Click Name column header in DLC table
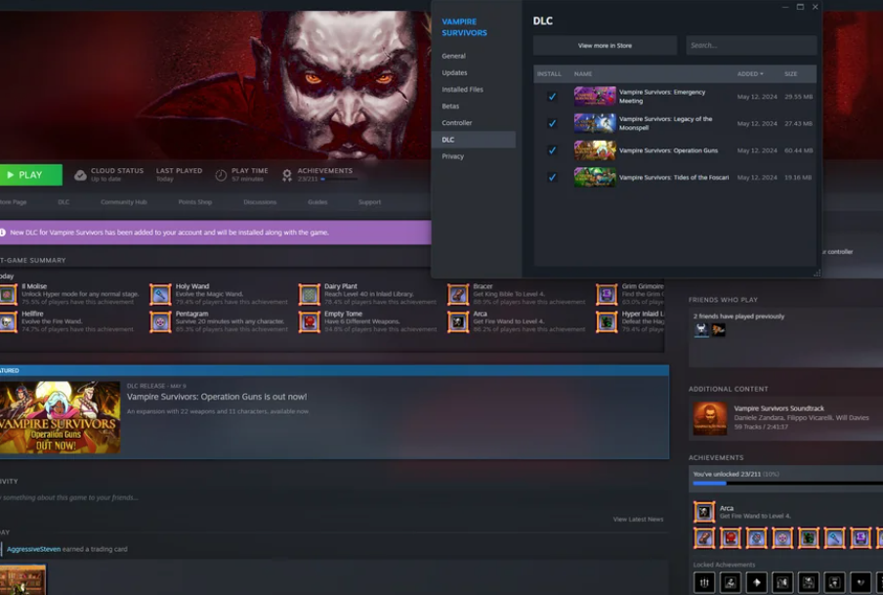883x595 pixels. tap(583, 74)
